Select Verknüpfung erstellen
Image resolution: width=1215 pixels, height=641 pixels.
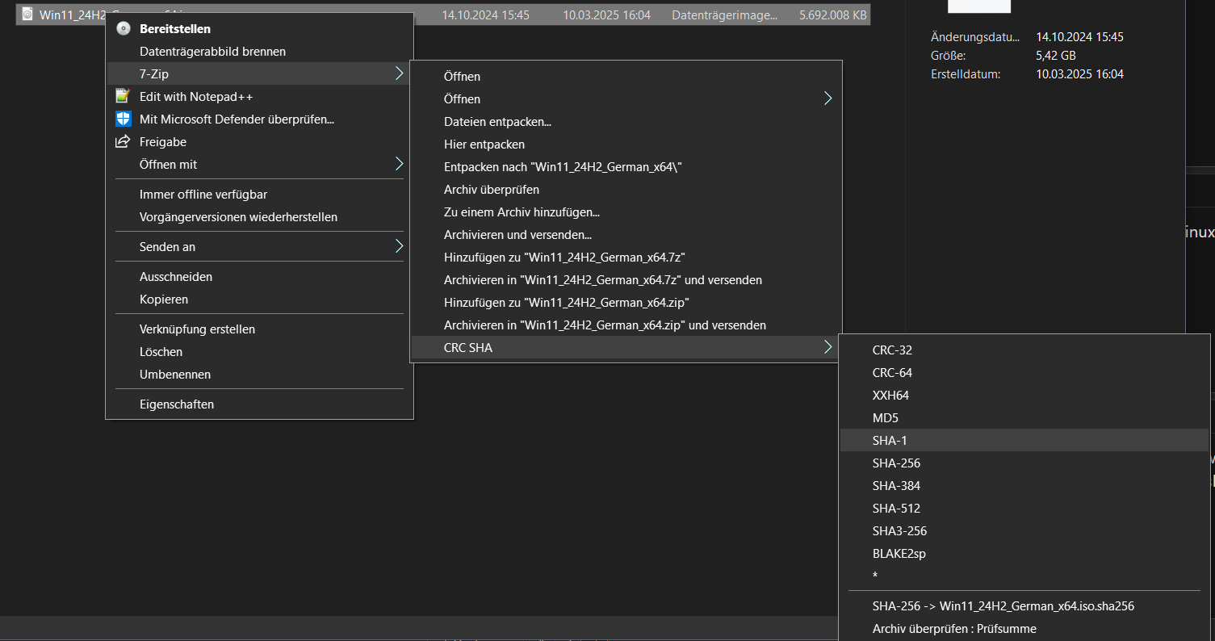coord(259,329)
